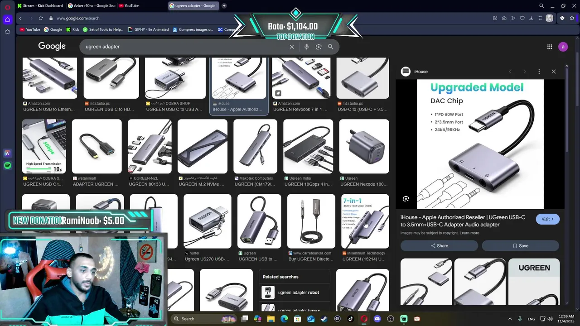
Task: Save the iHouse image result
Action: coord(520,246)
